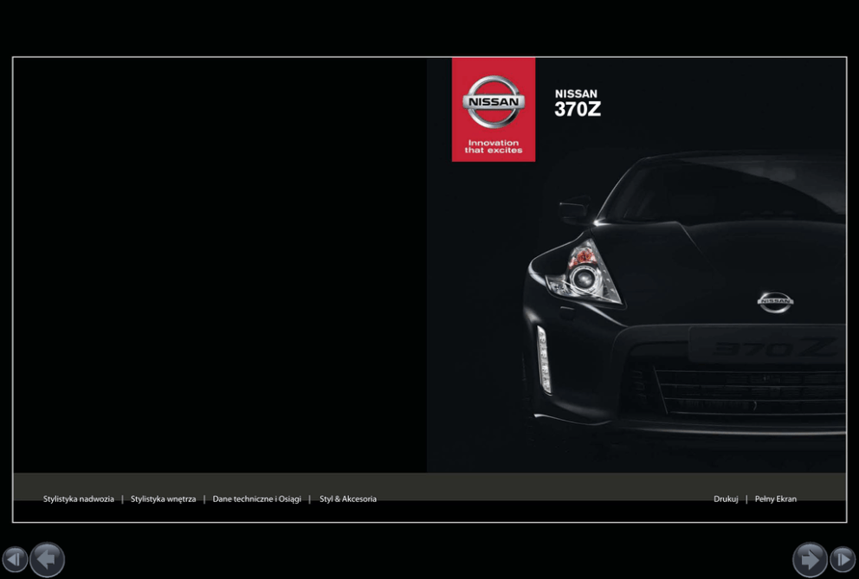This screenshot has height=579, width=859.
Task: Select Styl & Akcesoria menu item
Action: (348, 499)
